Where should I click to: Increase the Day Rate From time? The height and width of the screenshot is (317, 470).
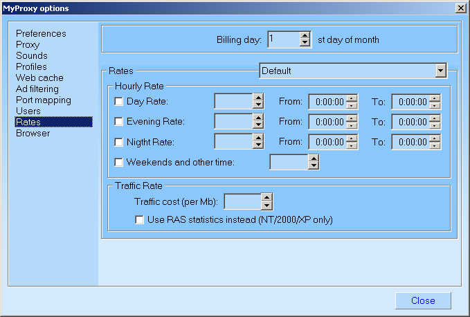click(352, 98)
